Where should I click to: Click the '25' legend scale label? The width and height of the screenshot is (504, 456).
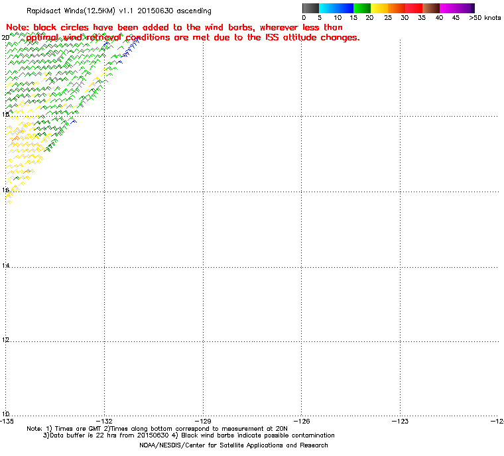click(x=388, y=18)
